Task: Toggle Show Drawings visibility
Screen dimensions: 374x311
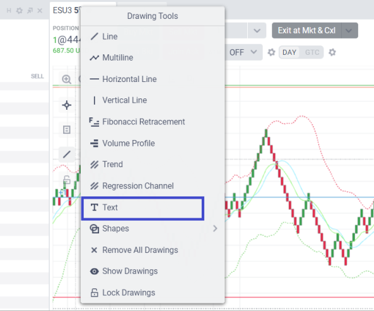Action: click(x=153, y=271)
